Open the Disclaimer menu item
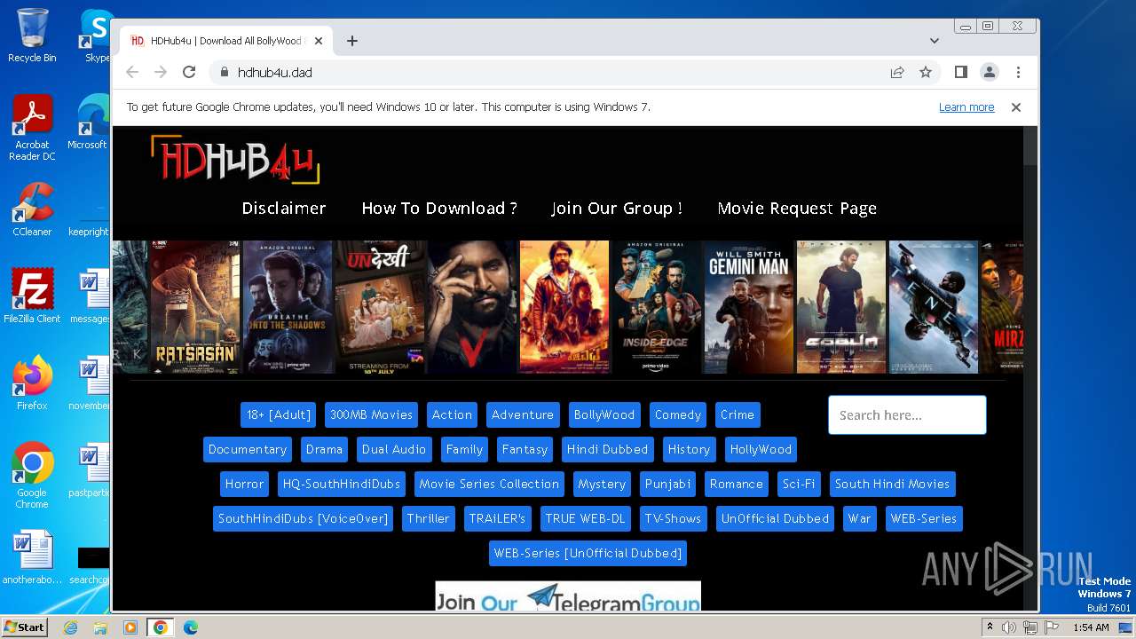The width and height of the screenshot is (1136, 639). 284,209
